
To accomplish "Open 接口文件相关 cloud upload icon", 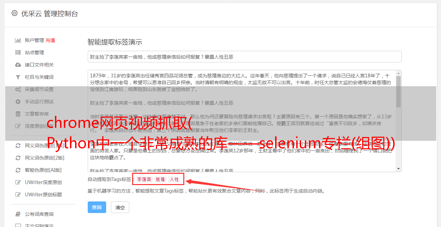I will pyautogui.click(x=18, y=65).
